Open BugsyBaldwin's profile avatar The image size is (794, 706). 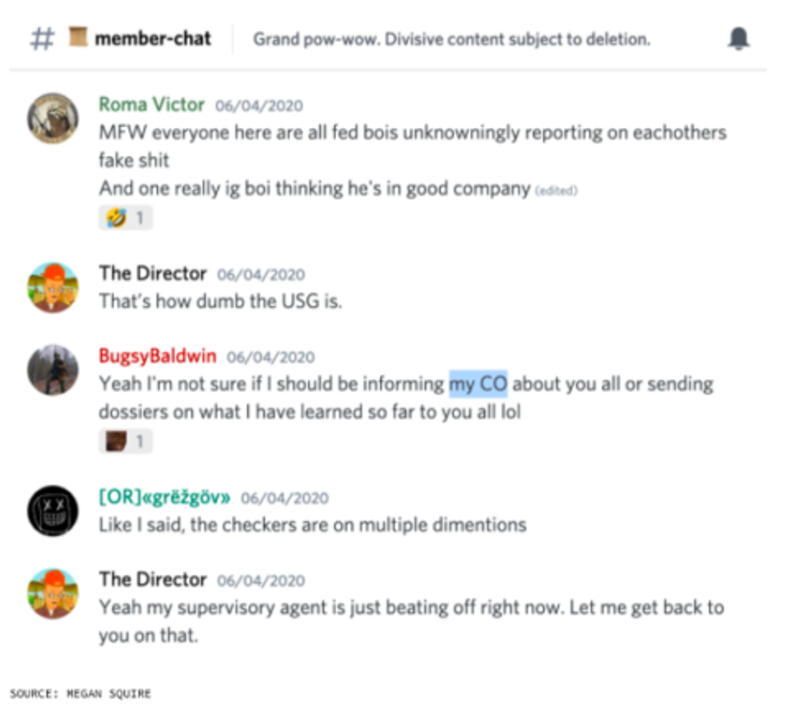pos(53,370)
